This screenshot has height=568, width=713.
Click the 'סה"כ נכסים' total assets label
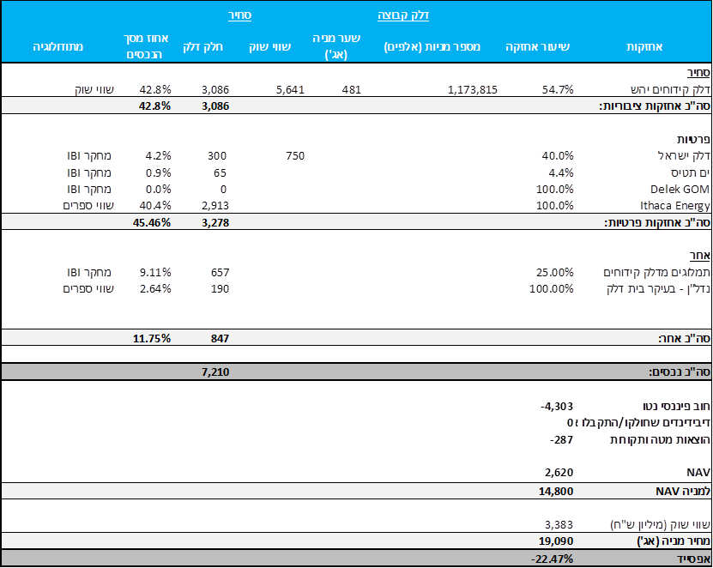(680, 372)
